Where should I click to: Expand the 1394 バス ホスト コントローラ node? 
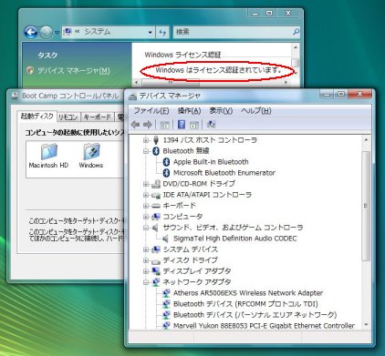(x=146, y=140)
